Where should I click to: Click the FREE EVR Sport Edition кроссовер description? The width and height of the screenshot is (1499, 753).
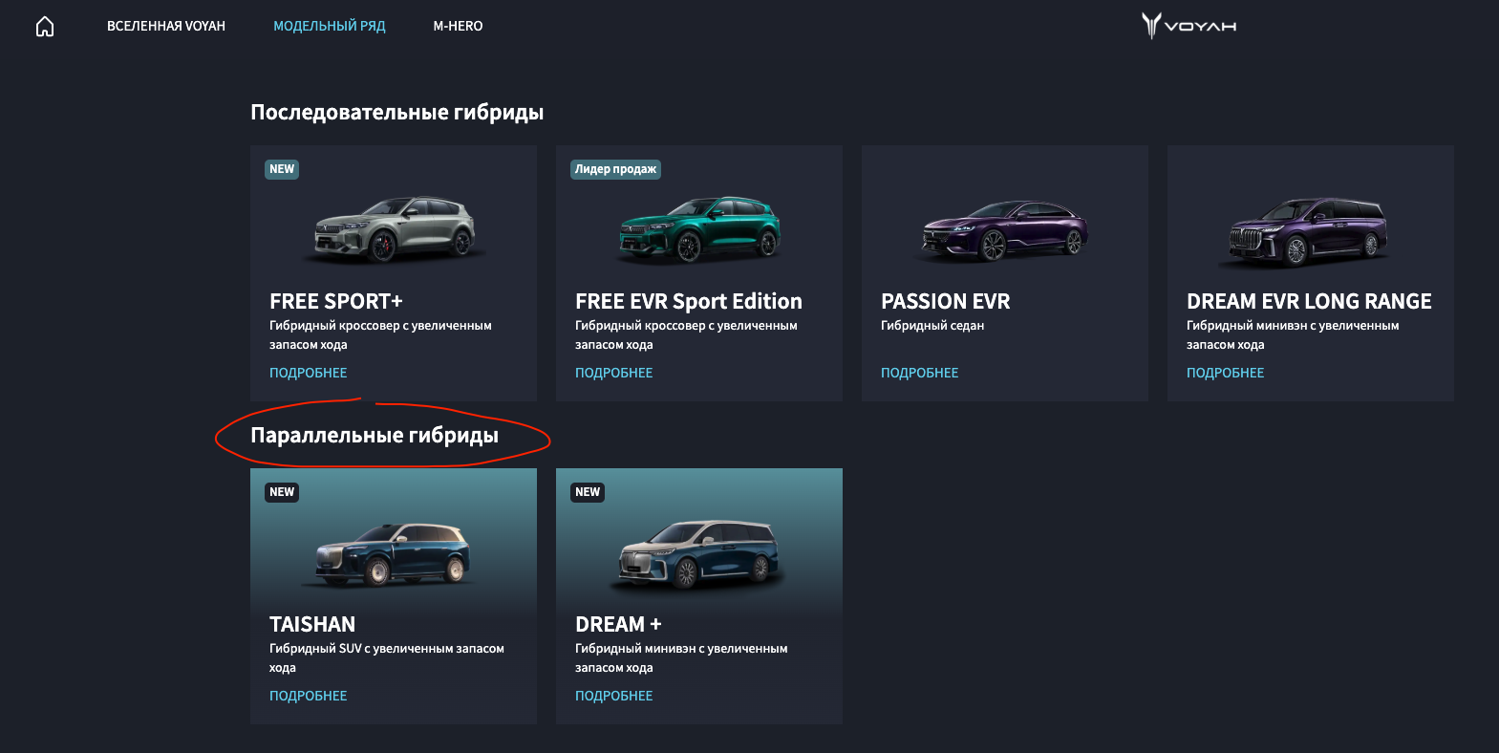[686, 335]
